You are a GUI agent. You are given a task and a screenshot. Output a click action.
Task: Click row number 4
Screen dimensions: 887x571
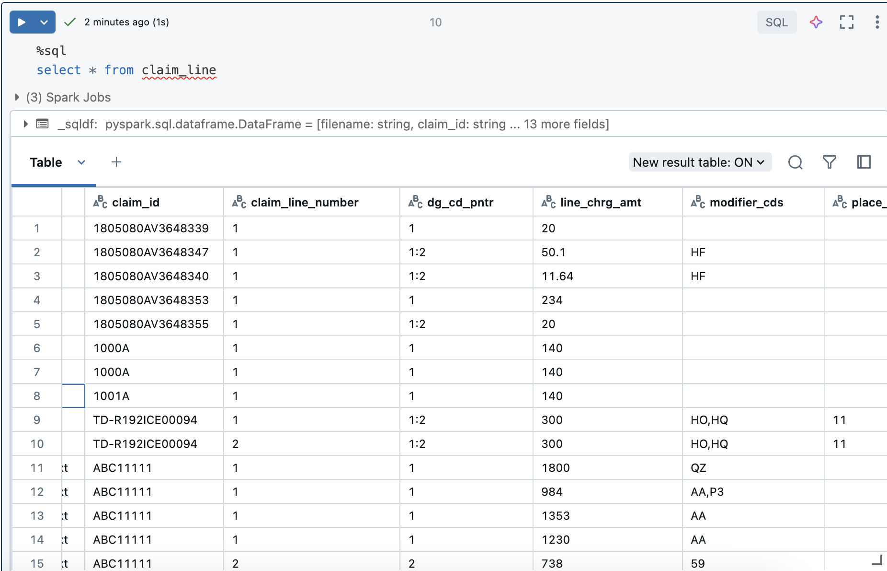(37, 300)
